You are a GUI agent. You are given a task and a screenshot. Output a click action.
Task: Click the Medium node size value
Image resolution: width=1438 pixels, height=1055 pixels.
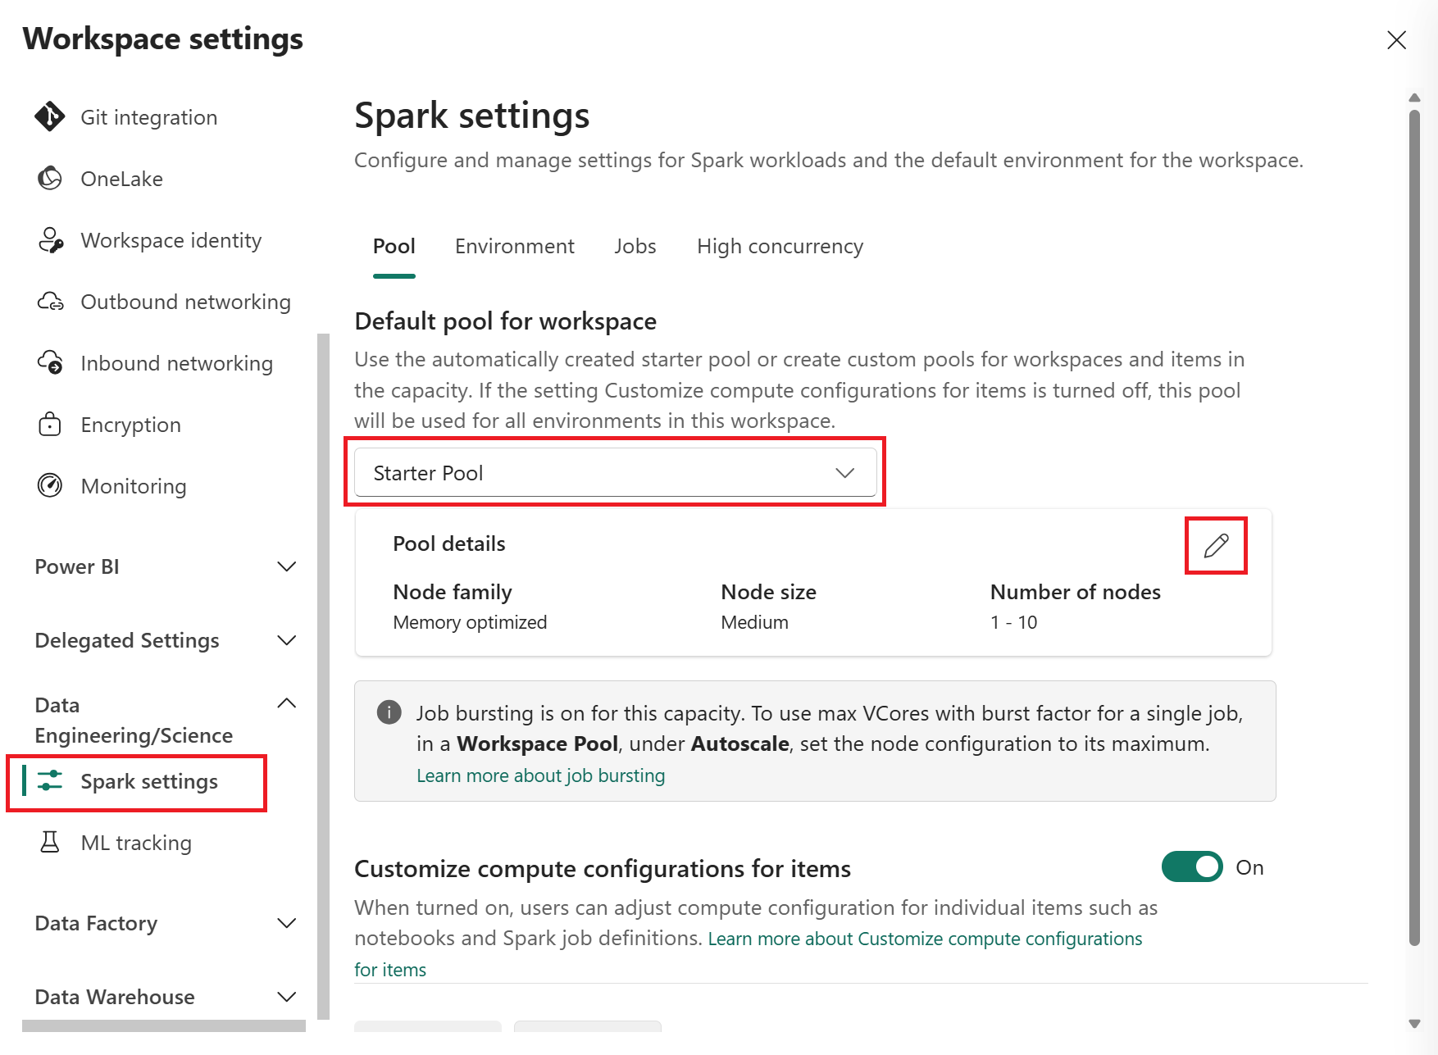(754, 622)
